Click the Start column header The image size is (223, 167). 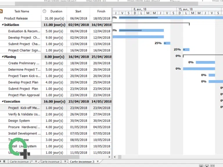click(78, 11)
